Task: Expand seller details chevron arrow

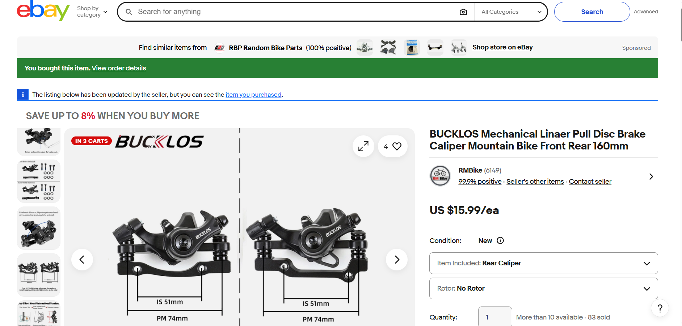Action: [x=651, y=177]
